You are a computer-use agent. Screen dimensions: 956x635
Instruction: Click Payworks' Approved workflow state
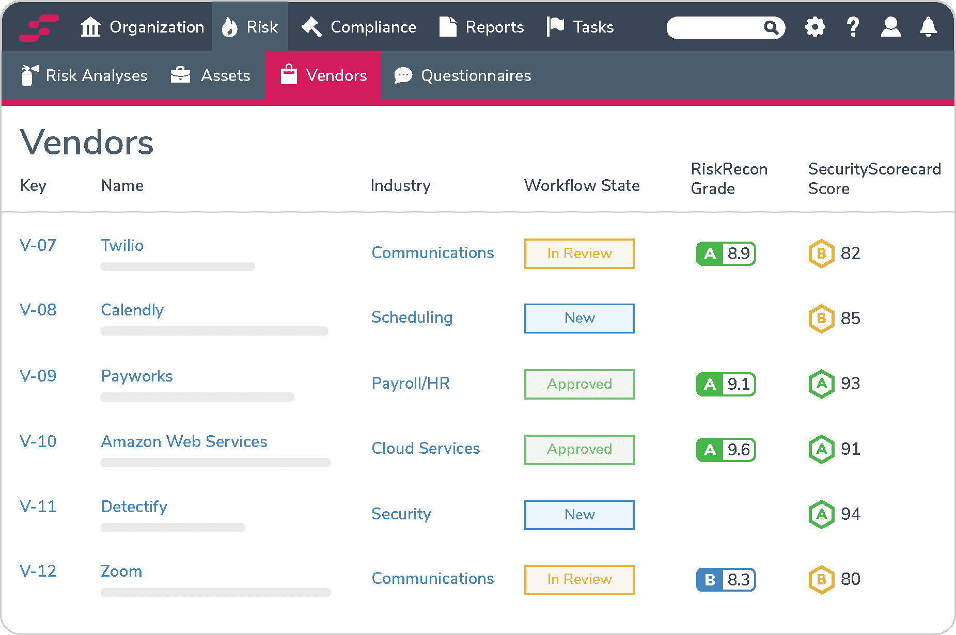(579, 384)
